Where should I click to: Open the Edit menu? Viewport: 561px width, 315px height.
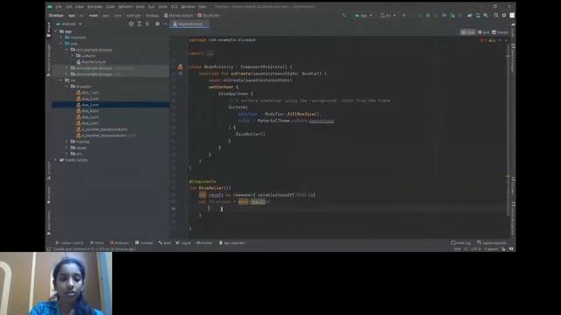tap(68, 6)
